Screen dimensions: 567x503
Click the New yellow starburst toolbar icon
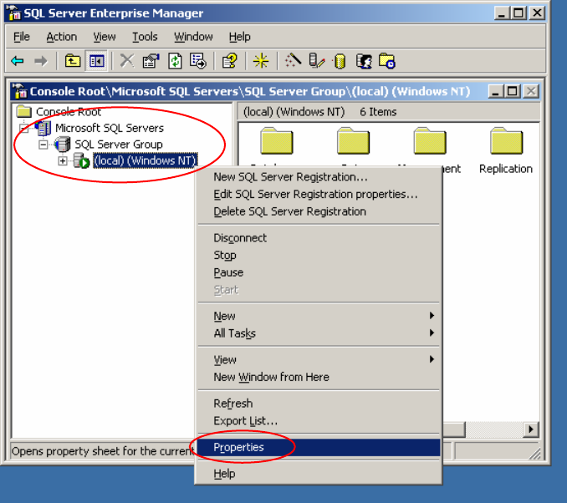[261, 61]
